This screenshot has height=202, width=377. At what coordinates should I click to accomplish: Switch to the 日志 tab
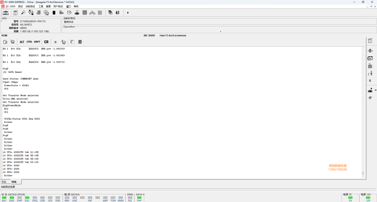(4, 182)
